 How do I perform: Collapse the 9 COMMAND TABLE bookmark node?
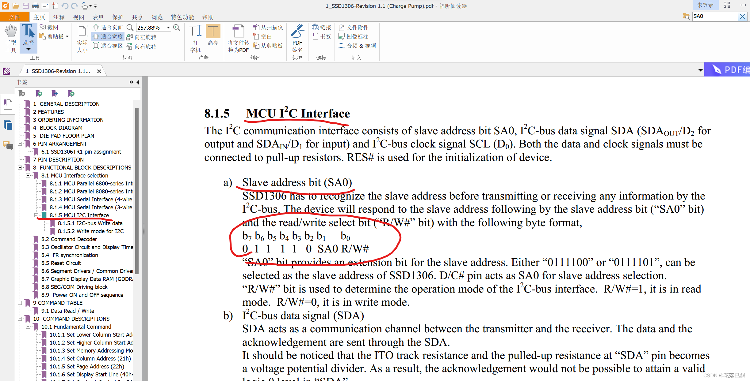pyautogui.click(x=20, y=303)
